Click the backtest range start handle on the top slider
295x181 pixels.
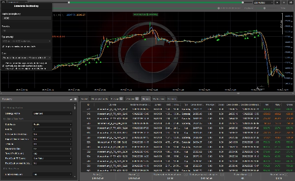pyautogui.click(x=69, y=2)
